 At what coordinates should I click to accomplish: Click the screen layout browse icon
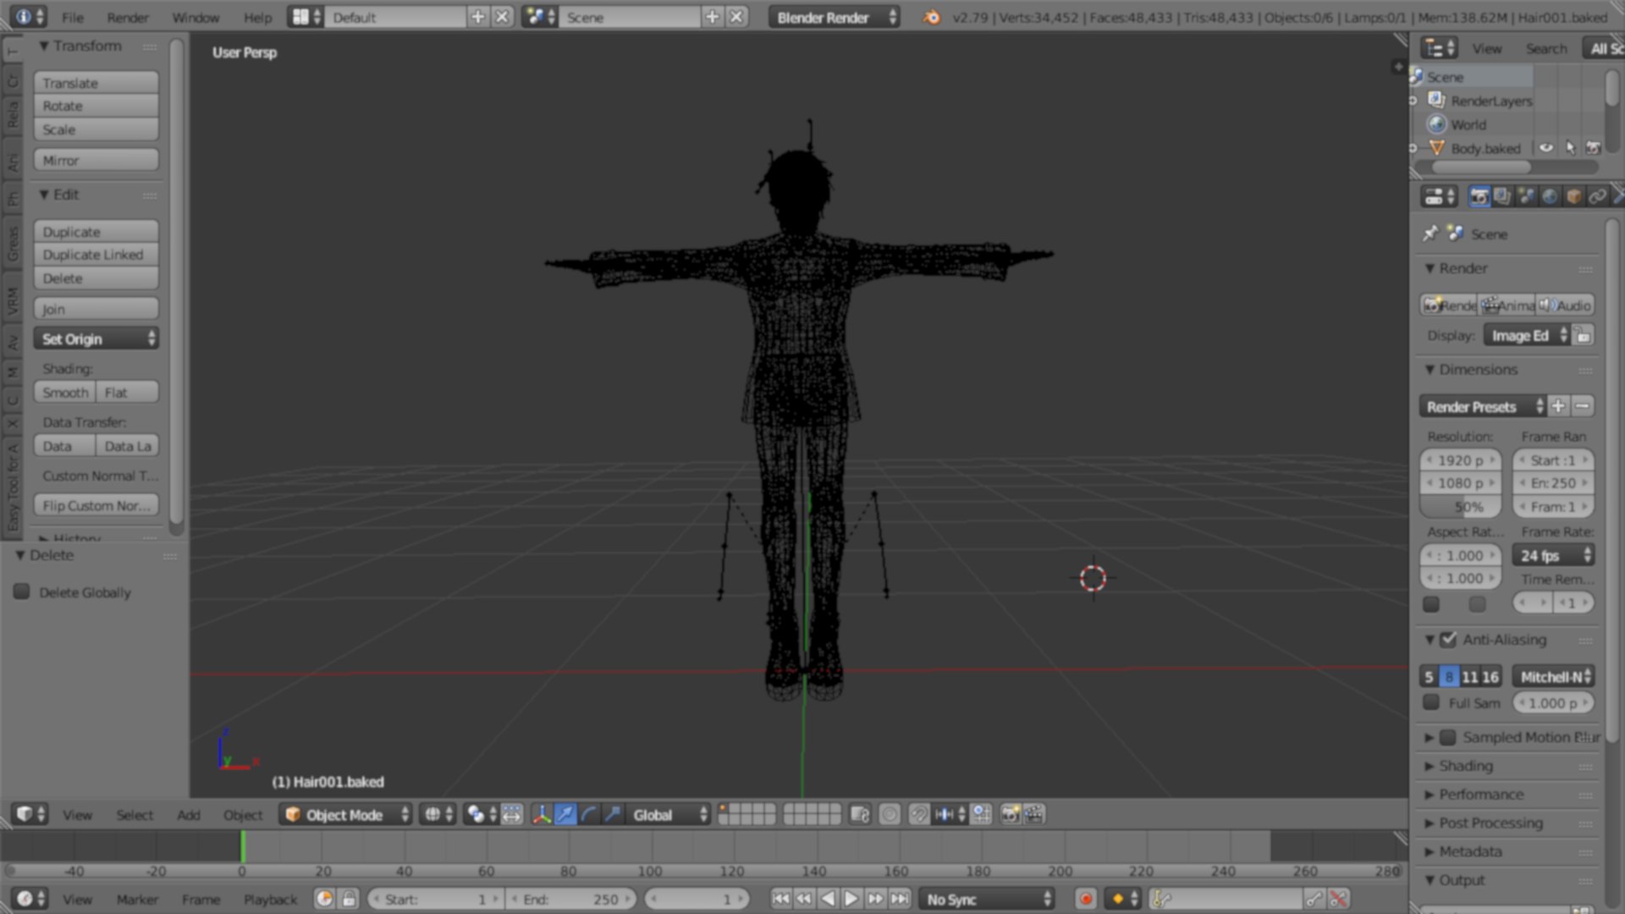point(306,17)
